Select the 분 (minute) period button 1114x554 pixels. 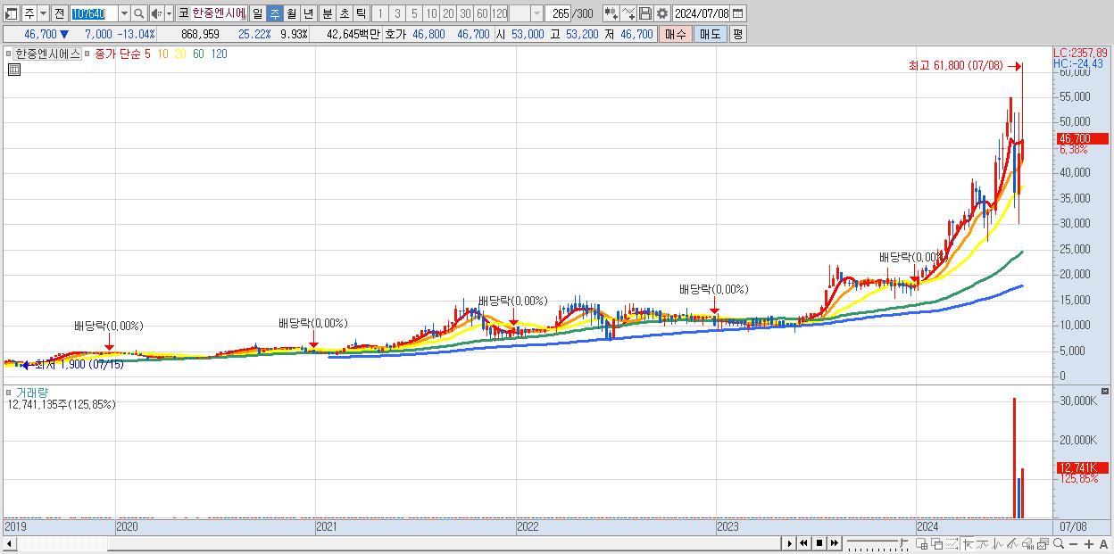(x=327, y=13)
